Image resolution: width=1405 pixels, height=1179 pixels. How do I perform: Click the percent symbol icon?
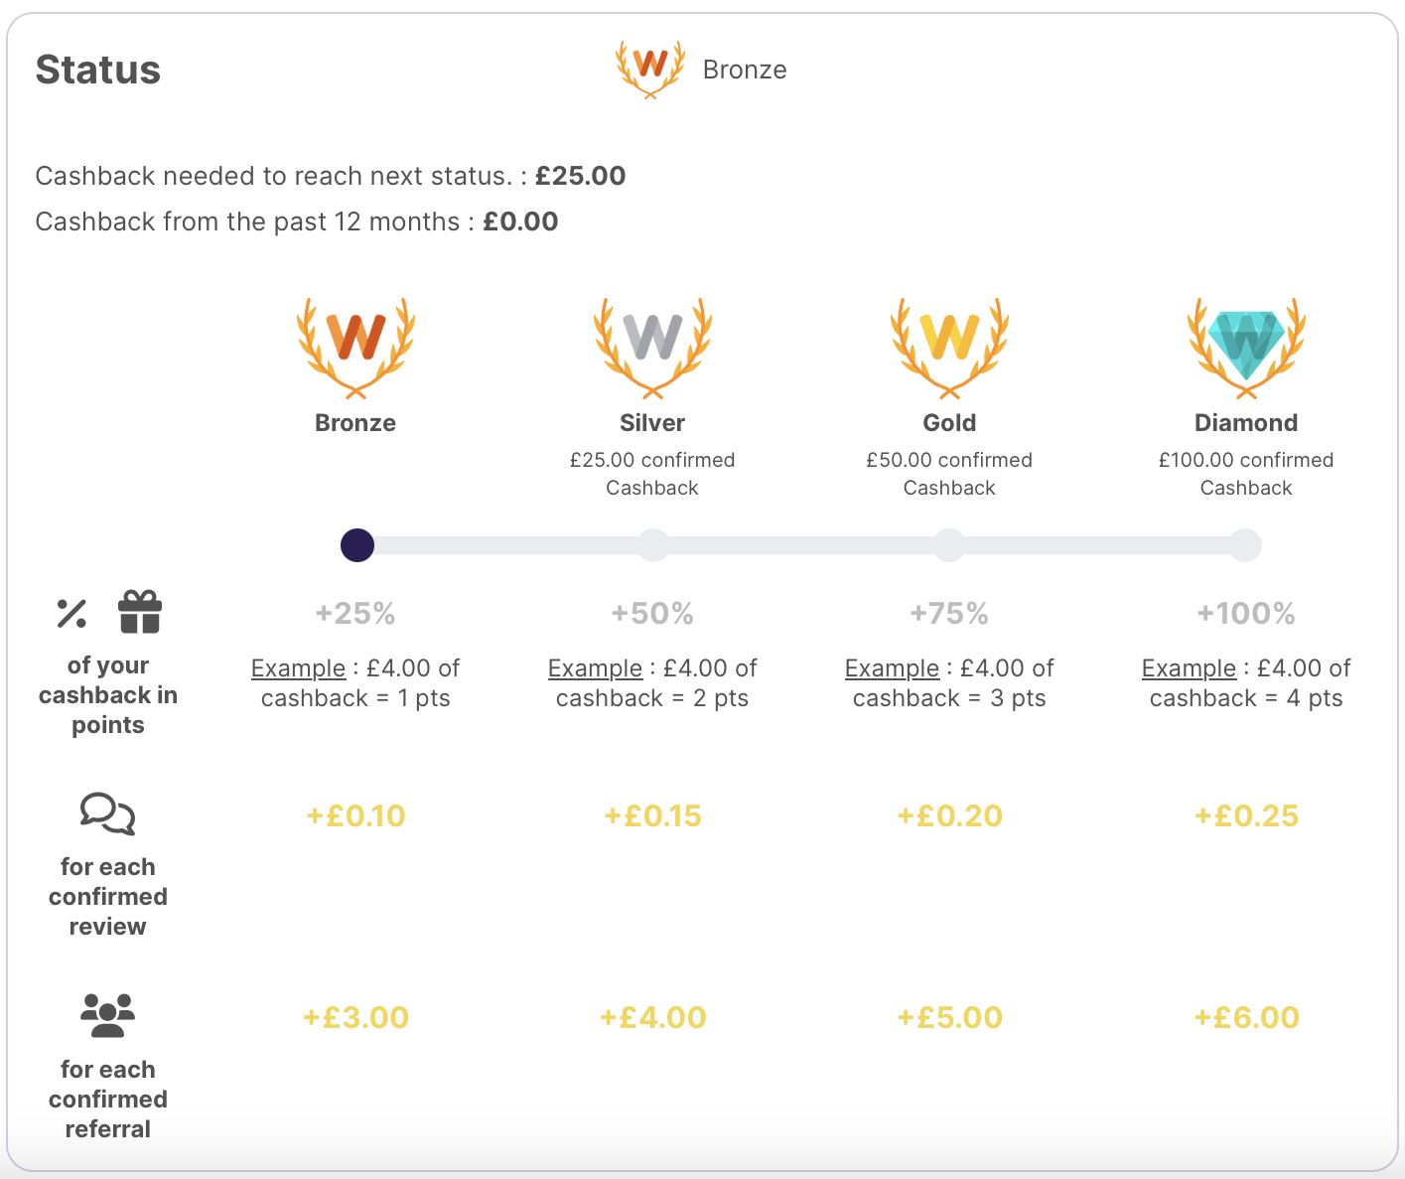tap(71, 614)
